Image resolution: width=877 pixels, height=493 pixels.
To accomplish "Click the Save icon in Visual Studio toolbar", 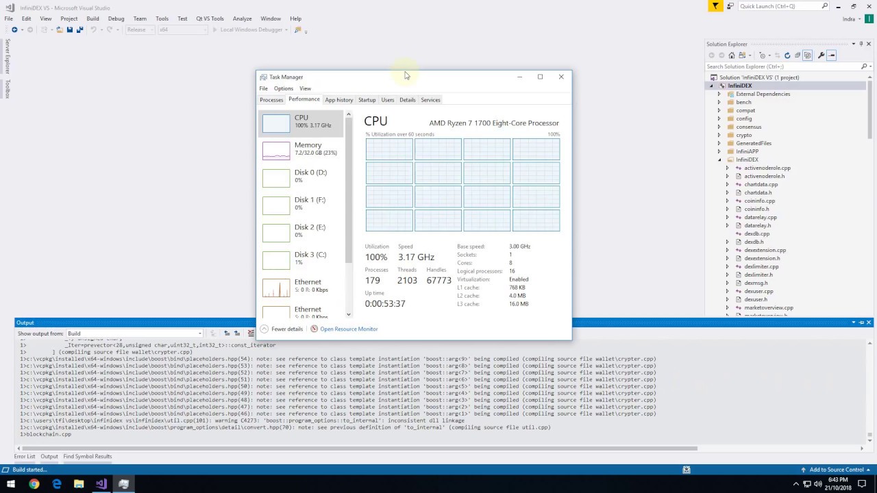I will pos(70,29).
